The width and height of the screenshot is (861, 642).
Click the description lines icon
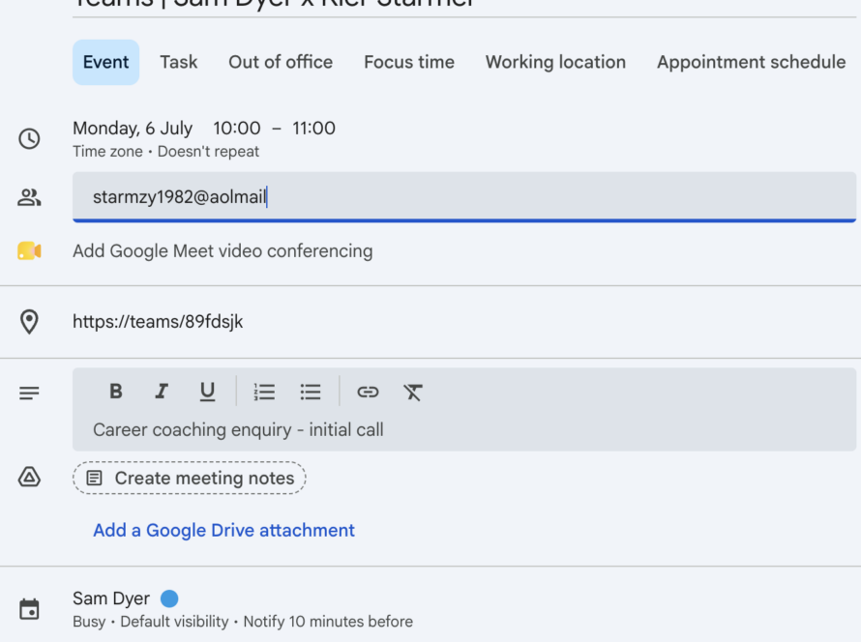29,393
